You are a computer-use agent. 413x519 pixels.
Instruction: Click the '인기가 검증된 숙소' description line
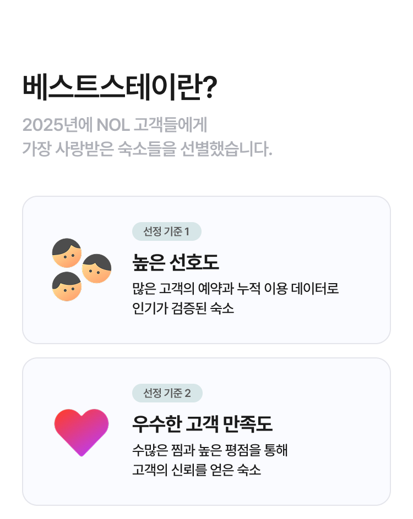click(183, 308)
